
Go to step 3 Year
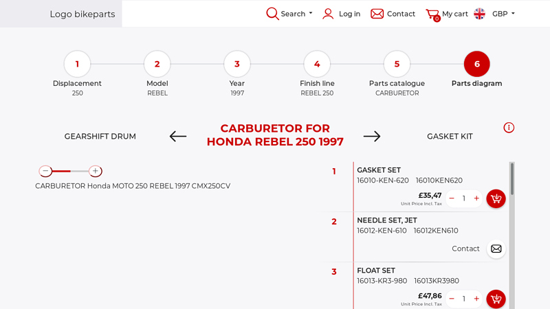click(x=237, y=64)
